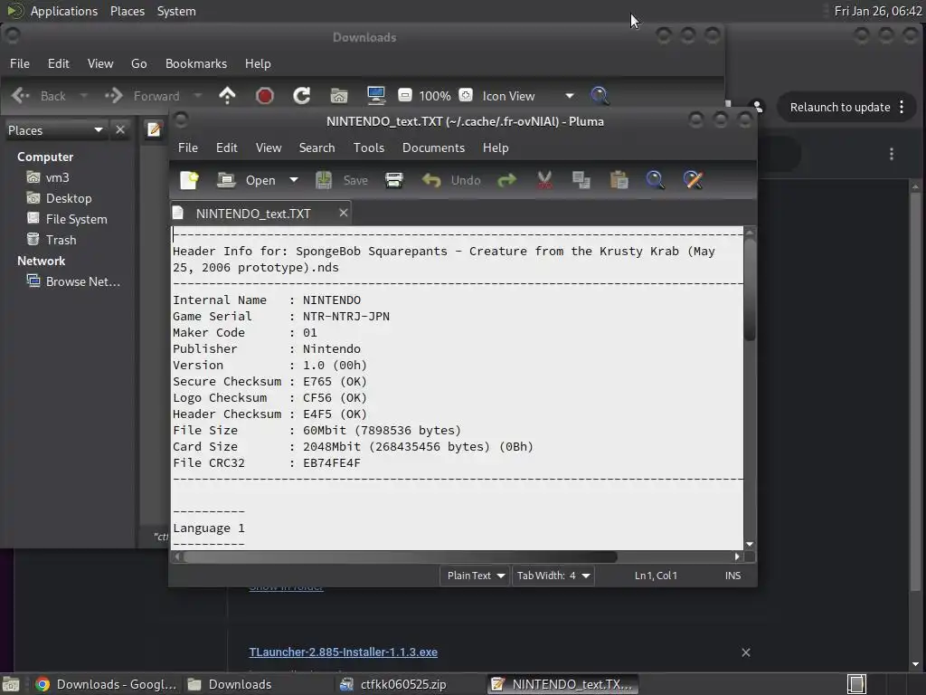Image resolution: width=926 pixels, height=695 pixels.
Task: Close the NINTENDO_text.TXT tab
Action: 343,213
